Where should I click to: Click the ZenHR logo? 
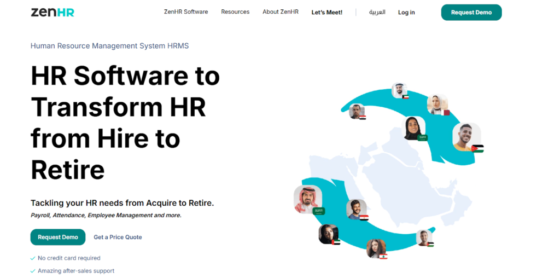pyautogui.click(x=52, y=12)
